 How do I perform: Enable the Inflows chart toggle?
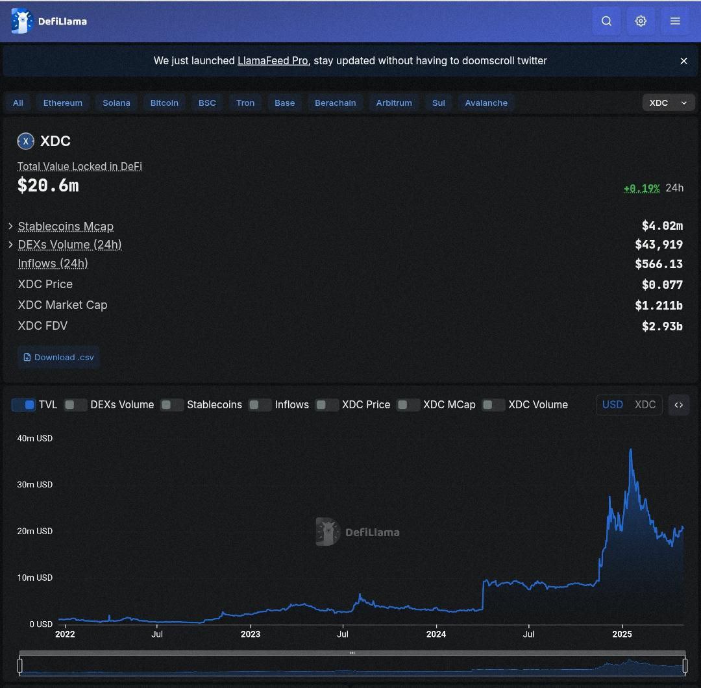[x=260, y=405]
